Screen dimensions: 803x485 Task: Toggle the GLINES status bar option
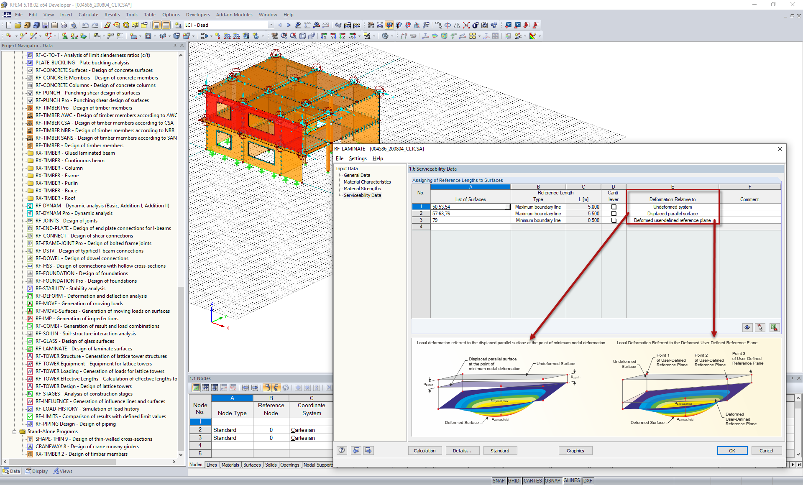[x=571, y=480]
